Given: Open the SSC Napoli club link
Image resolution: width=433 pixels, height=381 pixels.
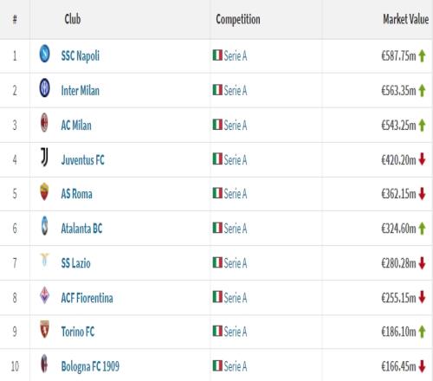Looking at the screenshot, I should click(81, 56).
